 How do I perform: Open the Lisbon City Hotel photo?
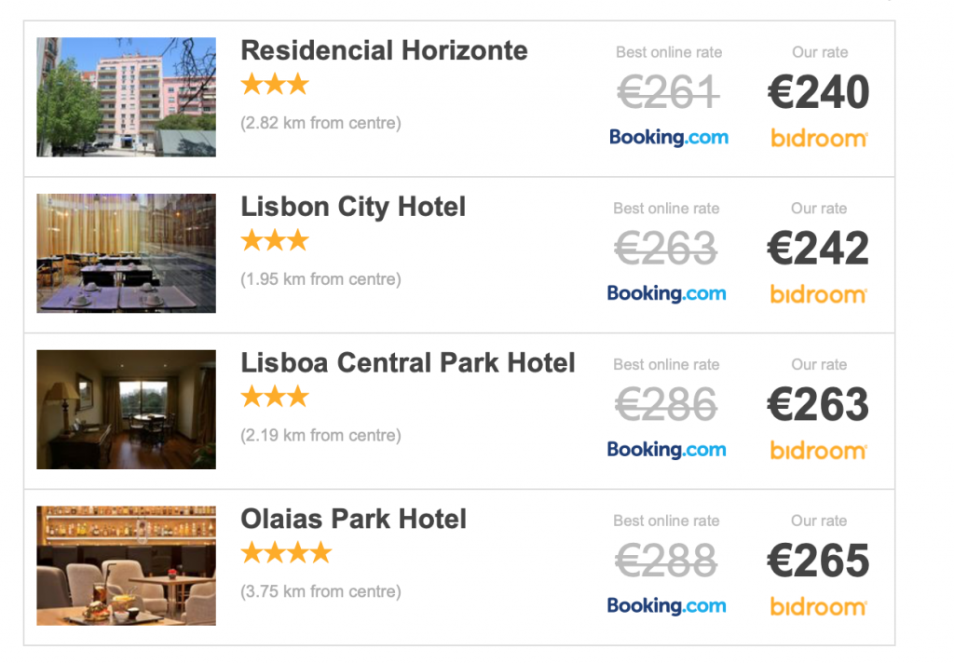126,253
